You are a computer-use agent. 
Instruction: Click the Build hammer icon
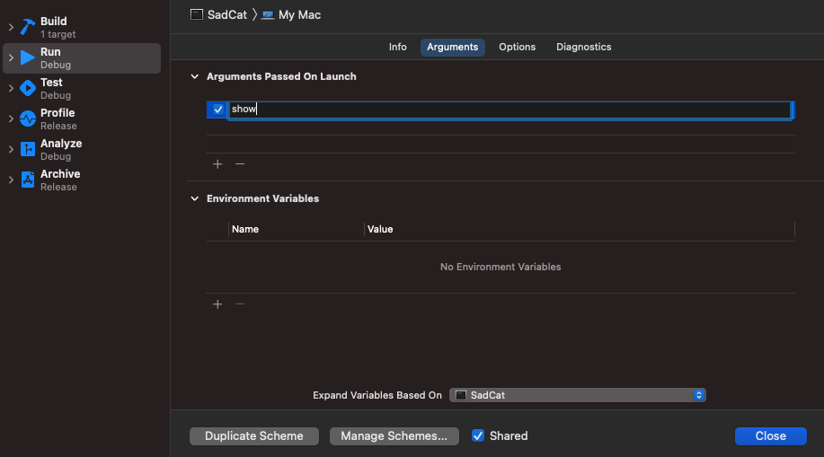coord(27,27)
